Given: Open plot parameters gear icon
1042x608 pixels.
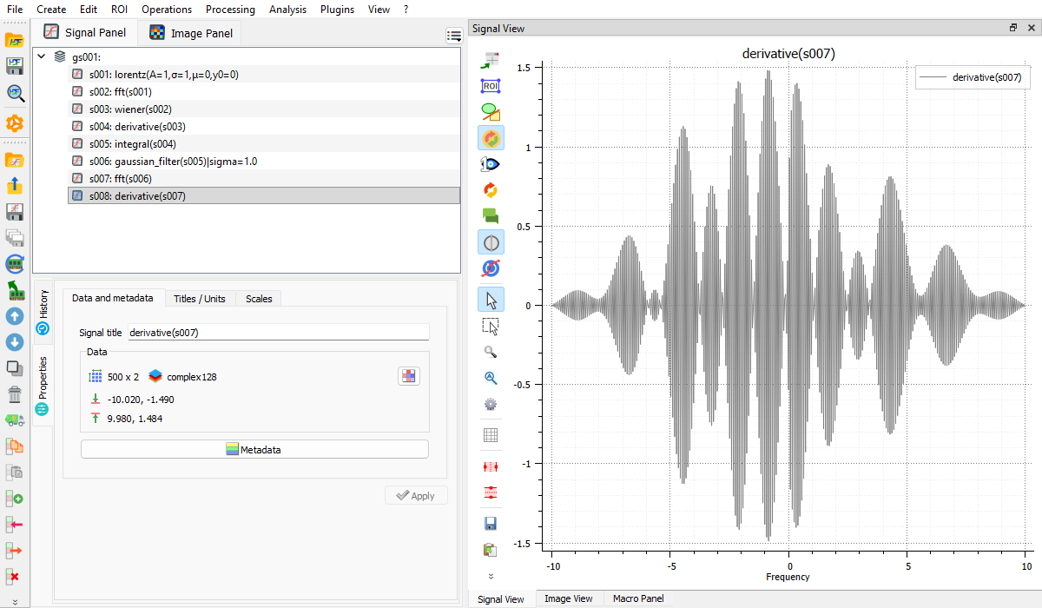Looking at the screenshot, I should point(491,404).
